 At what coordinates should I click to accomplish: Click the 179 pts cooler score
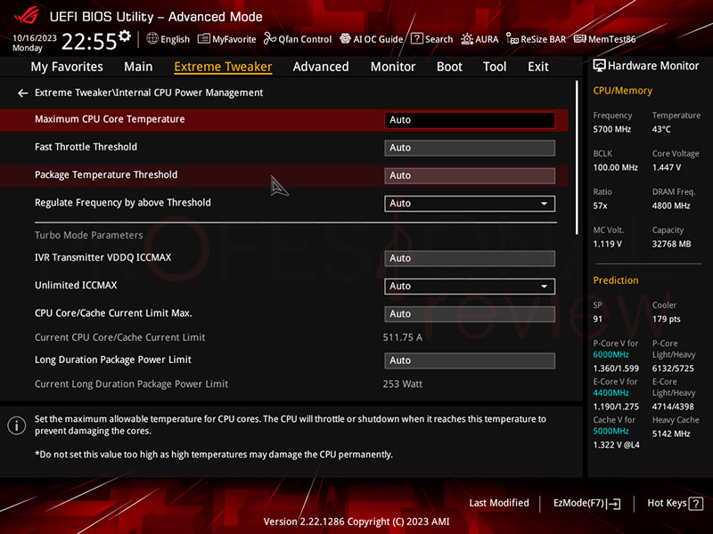click(666, 320)
